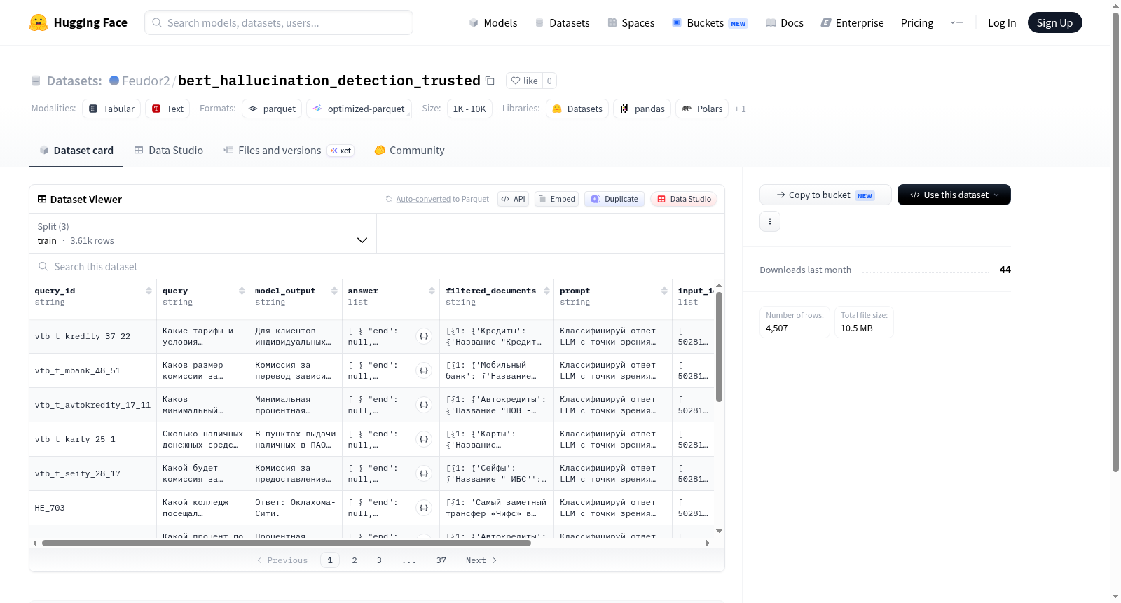Click Next page in pagination
This screenshot has height=603, width=1121.
(481, 560)
